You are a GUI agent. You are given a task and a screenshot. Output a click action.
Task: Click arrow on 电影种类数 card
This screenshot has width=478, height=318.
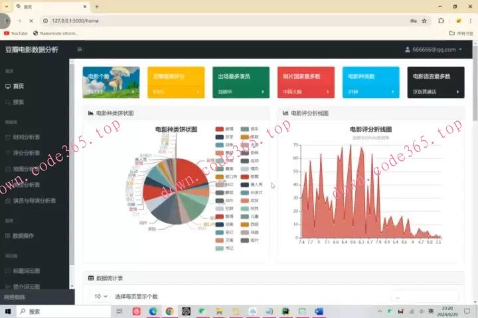392,91
